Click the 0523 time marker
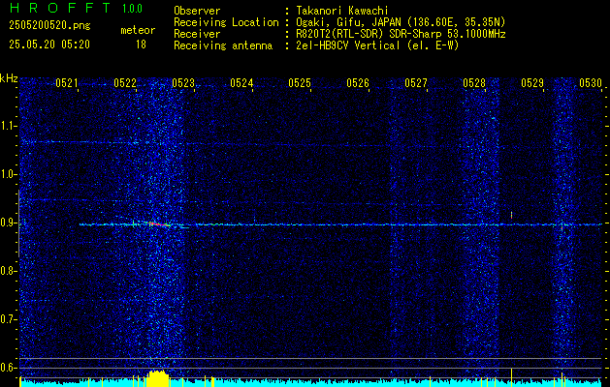The image size is (610, 387). click(x=183, y=83)
